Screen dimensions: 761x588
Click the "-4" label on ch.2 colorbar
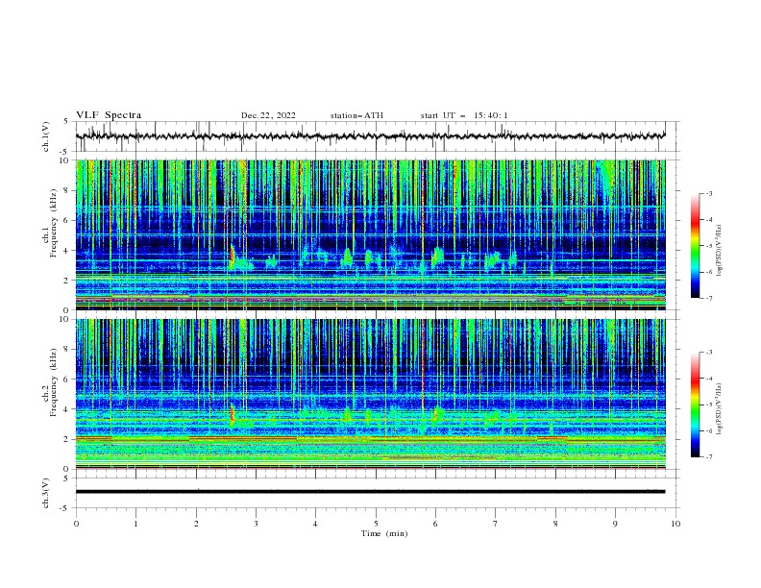(709, 379)
